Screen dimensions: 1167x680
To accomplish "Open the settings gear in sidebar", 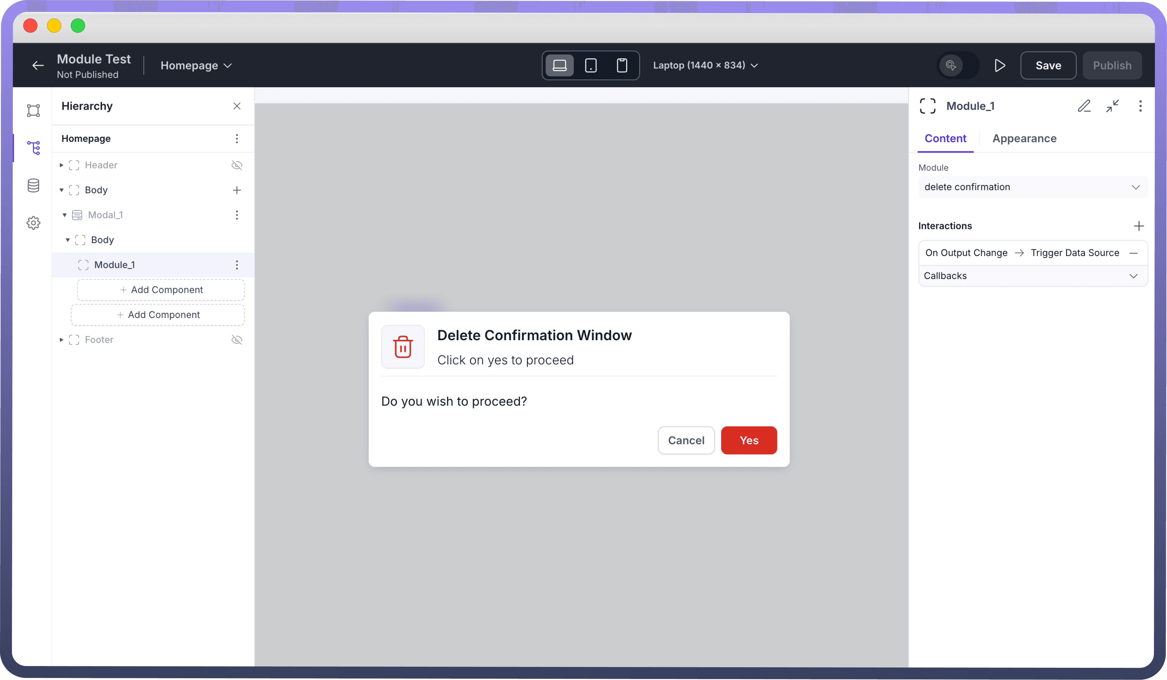I will 33,223.
